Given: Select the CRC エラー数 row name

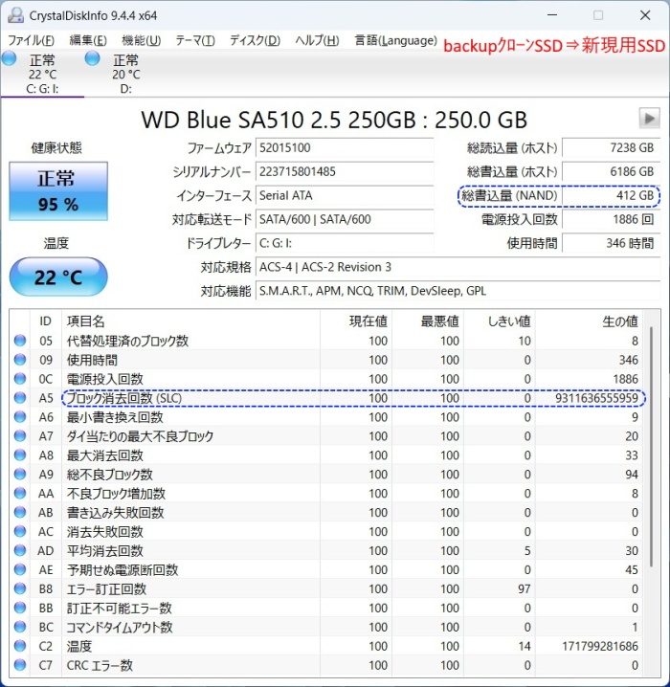Looking at the screenshot, I should coord(100,666).
